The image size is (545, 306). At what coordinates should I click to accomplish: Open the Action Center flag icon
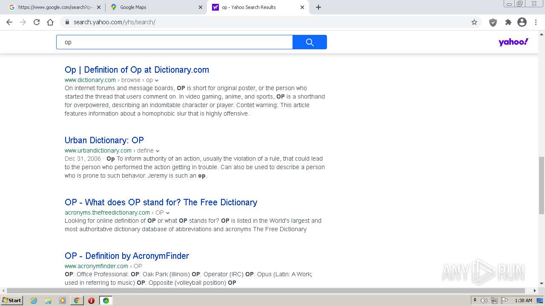click(505, 300)
